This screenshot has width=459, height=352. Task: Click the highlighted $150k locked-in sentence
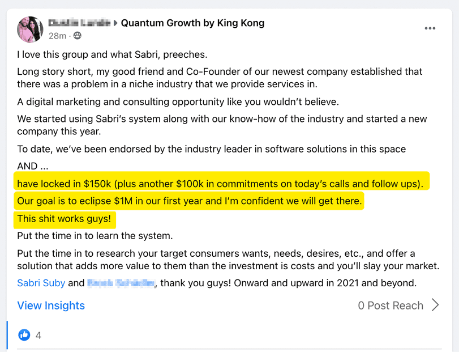[220, 184]
